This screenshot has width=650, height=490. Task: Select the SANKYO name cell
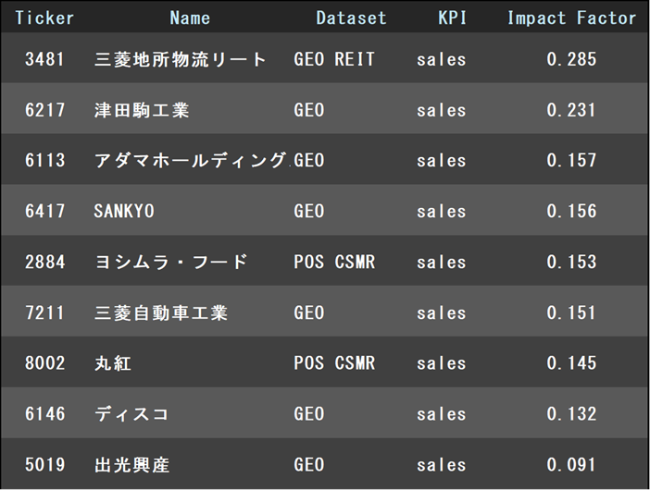[124, 212]
